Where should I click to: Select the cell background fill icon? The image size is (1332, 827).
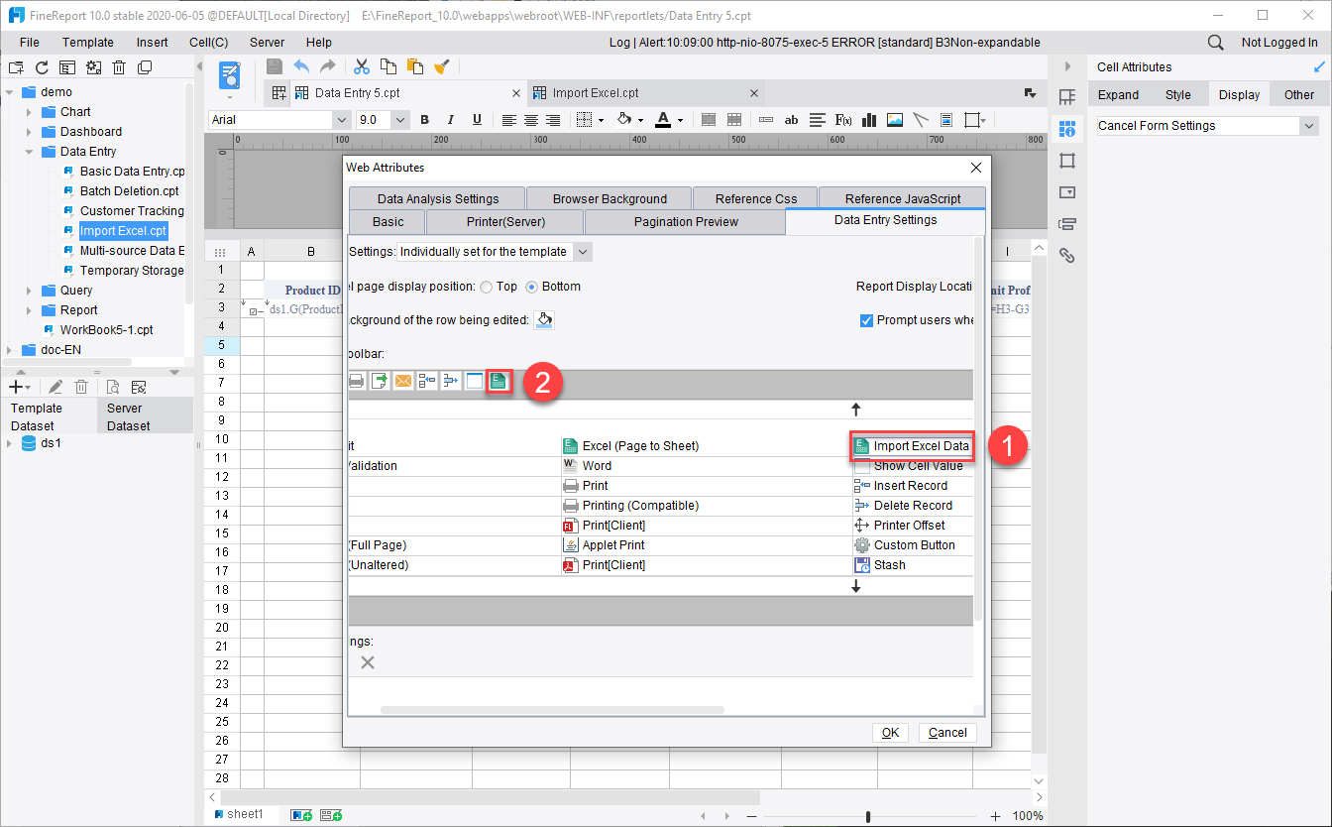pos(624,119)
